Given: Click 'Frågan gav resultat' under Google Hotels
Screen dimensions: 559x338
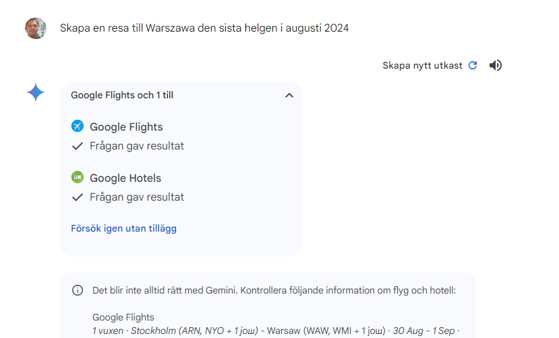Looking at the screenshot, I should 137,197.
